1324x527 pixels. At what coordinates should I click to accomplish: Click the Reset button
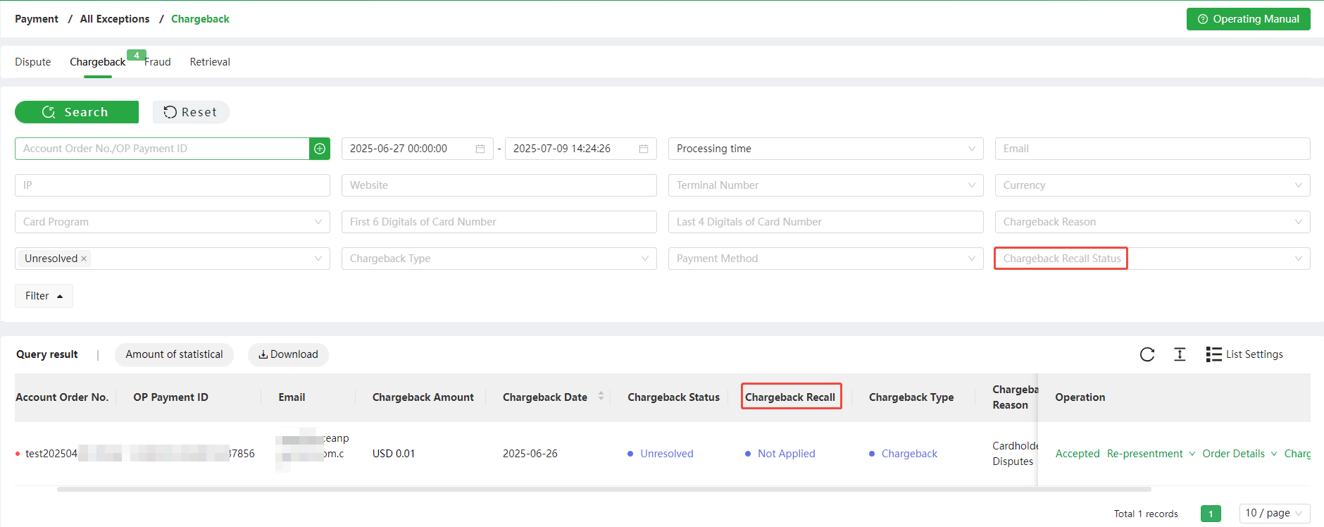coord(191,112)
